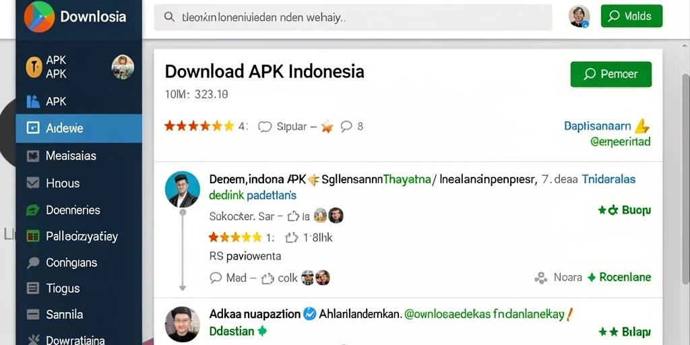Open the sidebar avatar thumbnail beside APK
The height and width of the screenshot is (345, 690).
coord(123,67)
